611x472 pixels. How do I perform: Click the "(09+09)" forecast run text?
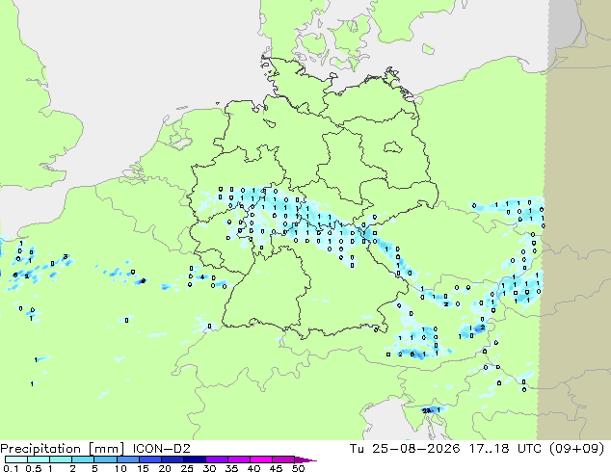576,449
